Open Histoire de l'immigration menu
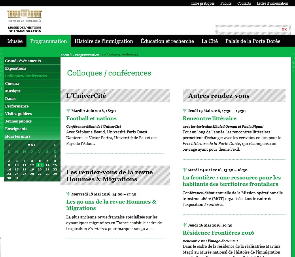The image size is (295, 257). click(104, 41)
